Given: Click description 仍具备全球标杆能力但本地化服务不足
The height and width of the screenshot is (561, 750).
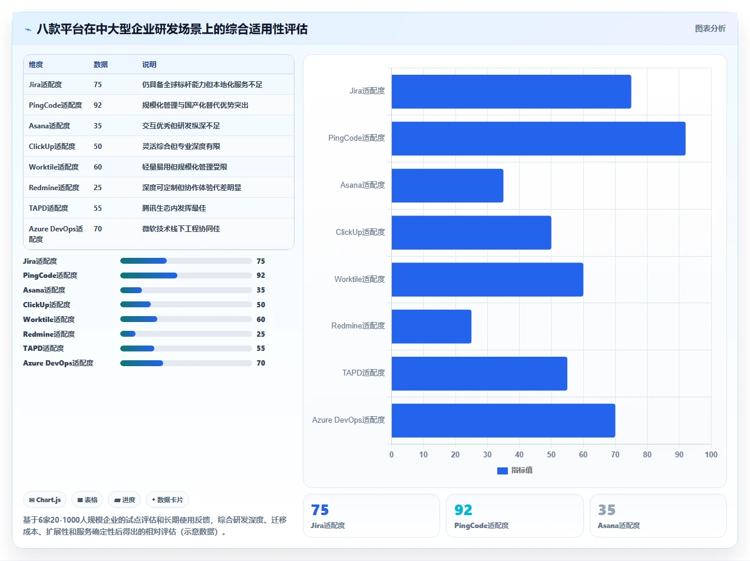Looking at the screenshot, I should click(202, 85).
